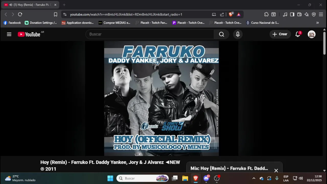The width and height of the screenshot is (327, 184).
Task: Open File Explorer from the taskbar
Action: 185,178
